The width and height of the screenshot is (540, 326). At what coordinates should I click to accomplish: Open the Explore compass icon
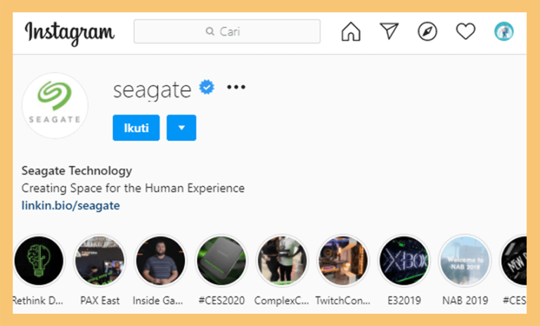(427, 32)
